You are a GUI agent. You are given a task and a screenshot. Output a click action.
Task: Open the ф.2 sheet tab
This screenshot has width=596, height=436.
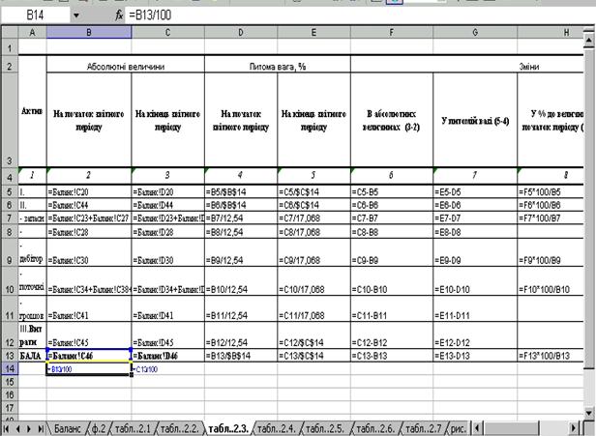(x=100, y=427)
